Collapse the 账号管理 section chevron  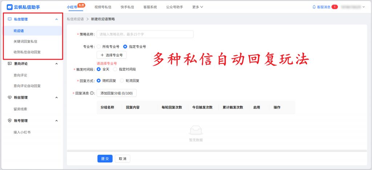click(56, 120)
